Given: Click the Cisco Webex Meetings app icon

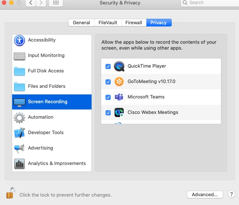Looking at the screenshot, I should [119, 112].
